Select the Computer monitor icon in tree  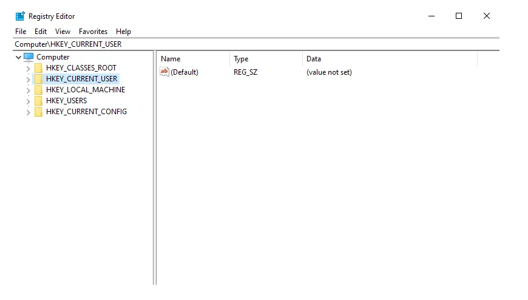click(29, 57)
